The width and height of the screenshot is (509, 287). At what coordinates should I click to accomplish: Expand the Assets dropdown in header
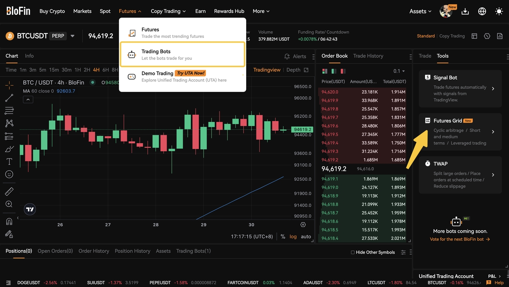(x=420, y=12)
